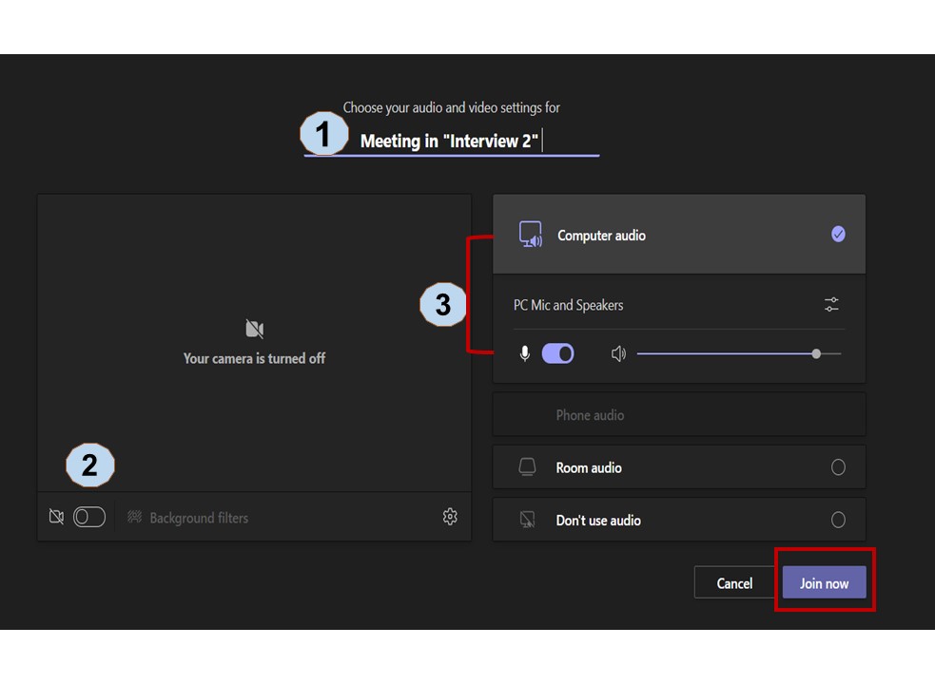Click the Don't use audio icon
This screenshot has width=935, height=684.
[527, 520]
